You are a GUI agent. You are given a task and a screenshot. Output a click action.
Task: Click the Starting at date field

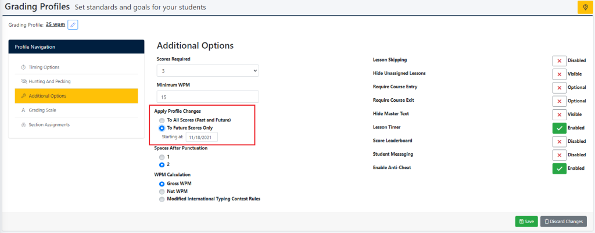point(198,137)
